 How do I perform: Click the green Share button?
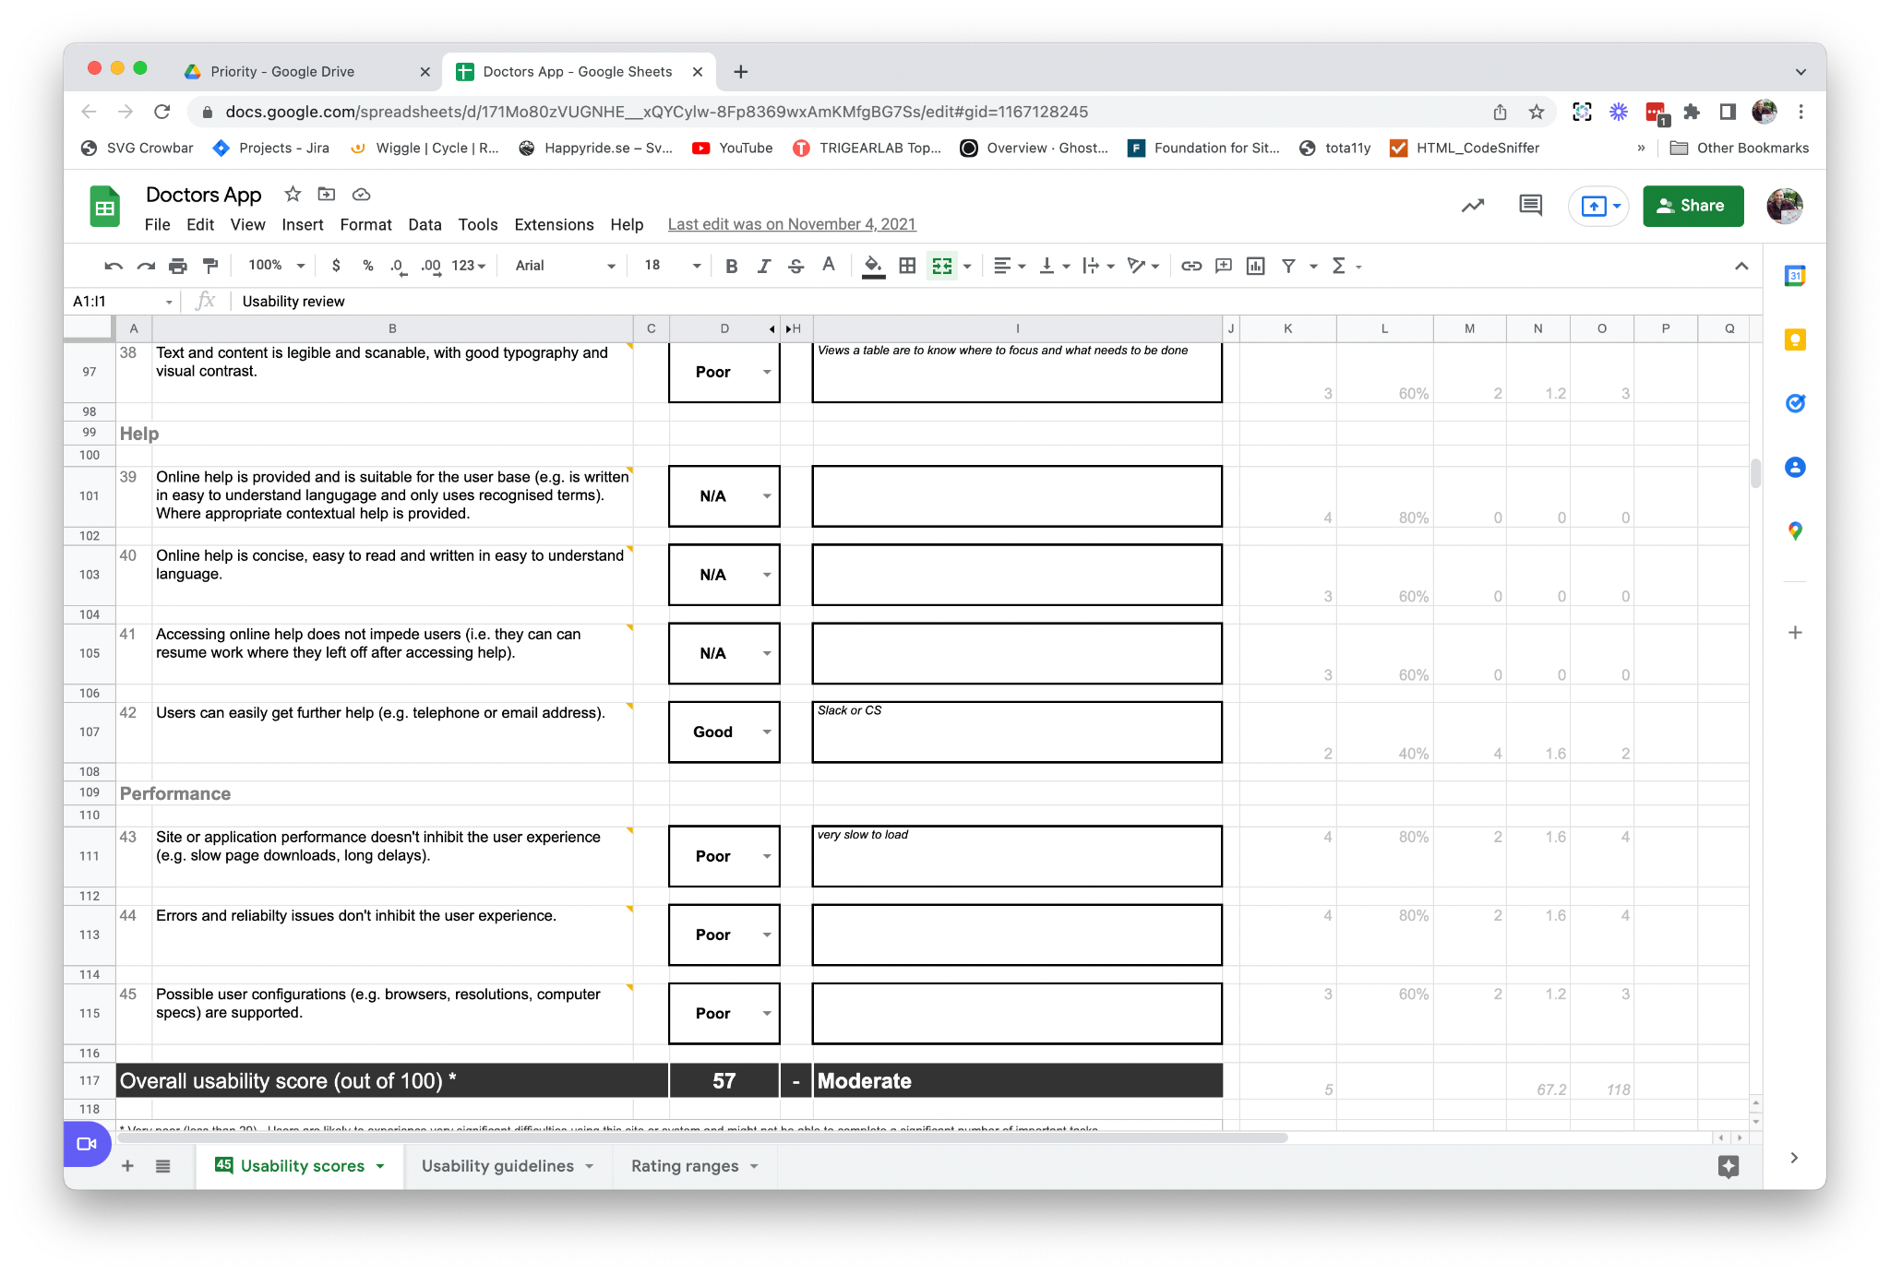click(1692, 206)
